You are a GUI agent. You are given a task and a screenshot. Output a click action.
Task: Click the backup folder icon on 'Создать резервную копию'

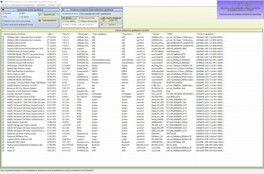click(x=103, y=19)
